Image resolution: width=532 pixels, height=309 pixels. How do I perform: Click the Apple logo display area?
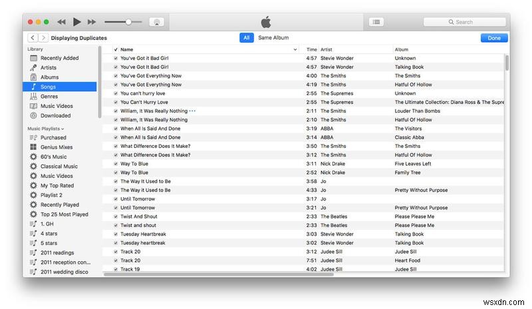(x=266, y=22)
